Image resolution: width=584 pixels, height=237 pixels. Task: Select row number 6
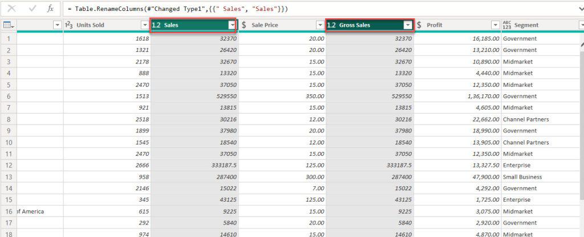point(9,96)
